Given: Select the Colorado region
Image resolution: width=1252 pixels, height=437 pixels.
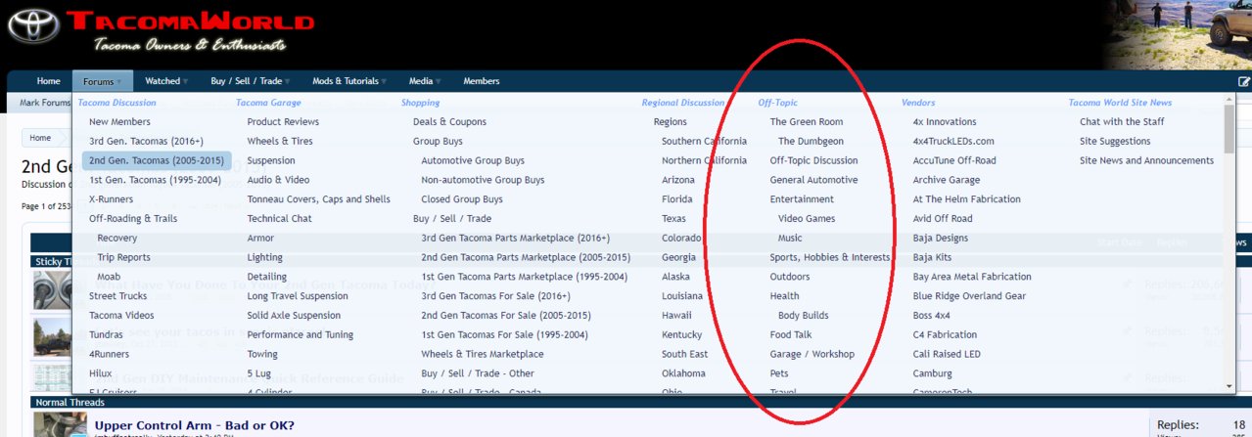Looking at the screenshot, I should click(681, 238).
